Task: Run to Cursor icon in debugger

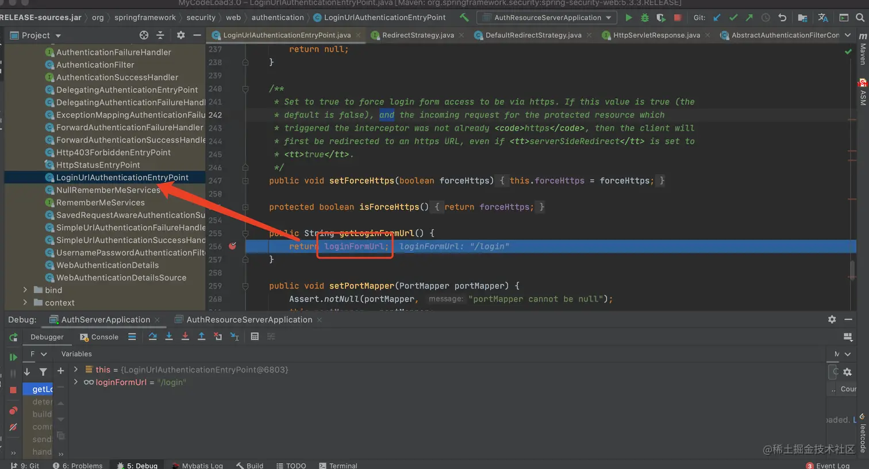Action: [234, 337]
